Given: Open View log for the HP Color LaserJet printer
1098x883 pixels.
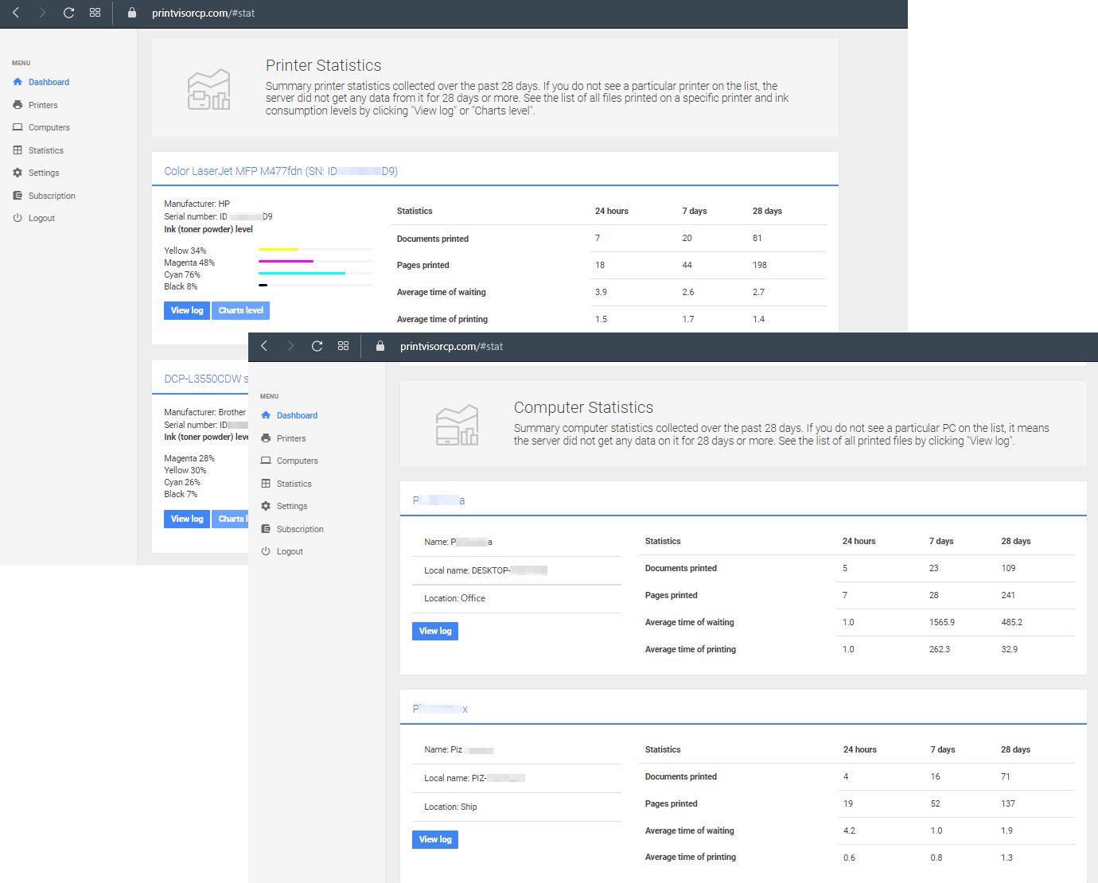Looking at the screenshot, I should [187, 310].
